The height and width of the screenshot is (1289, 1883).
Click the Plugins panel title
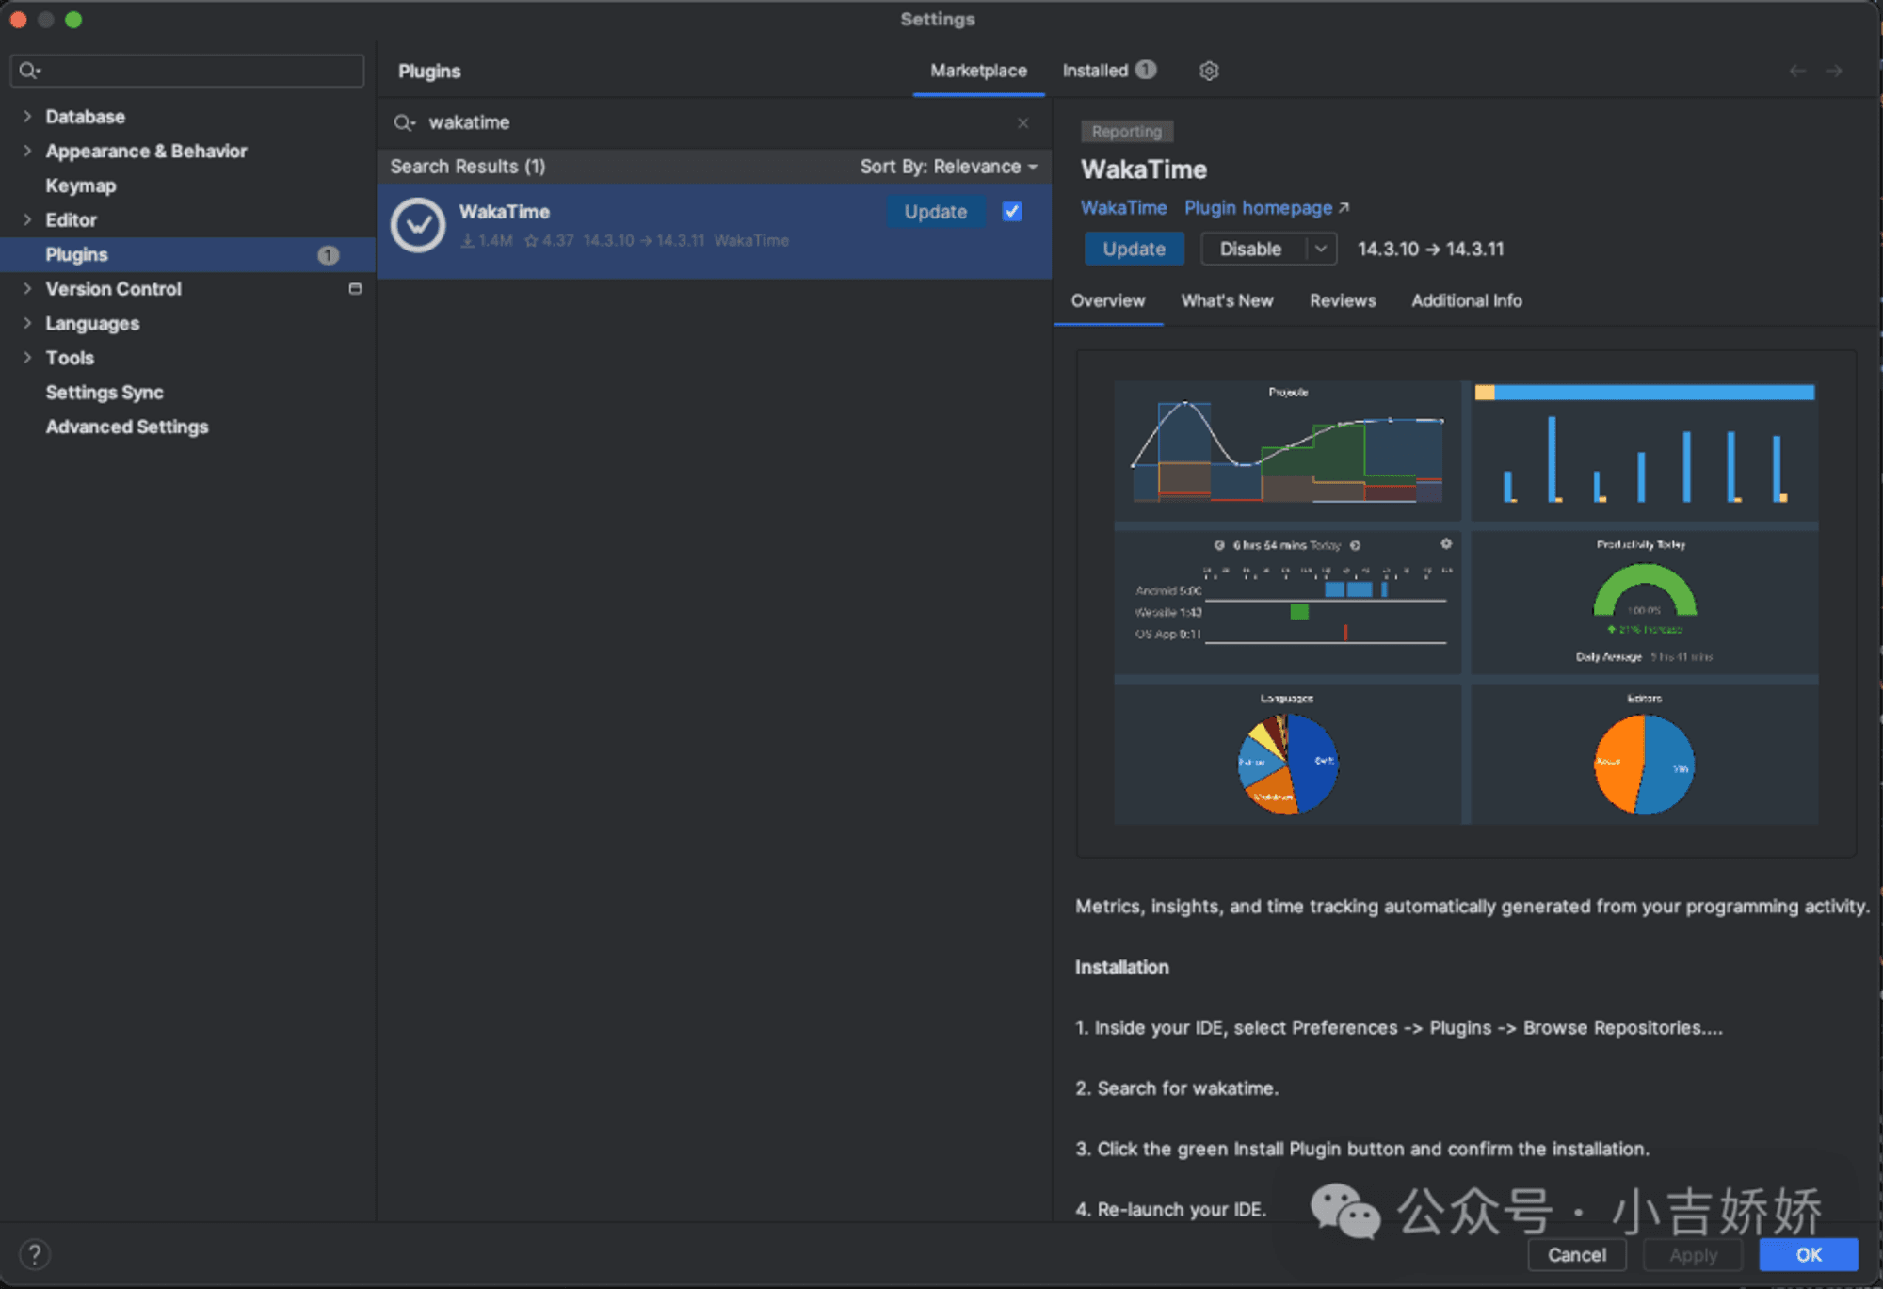(x=429, y=72)
